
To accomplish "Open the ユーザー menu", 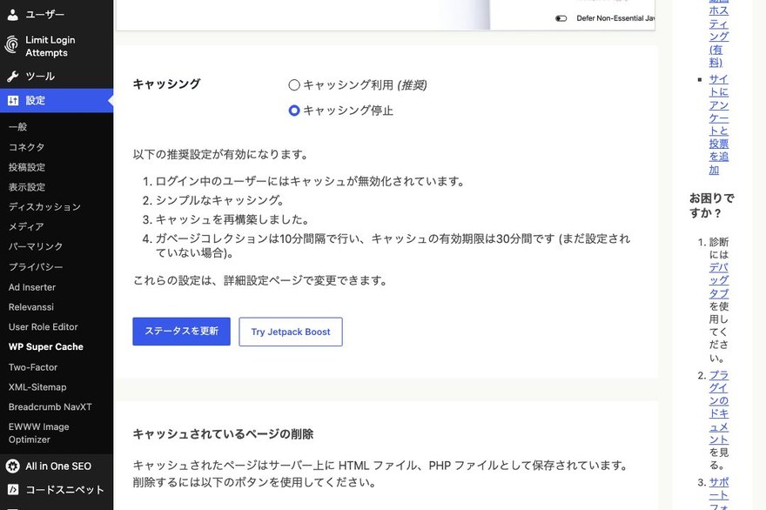I will point(57,15).
